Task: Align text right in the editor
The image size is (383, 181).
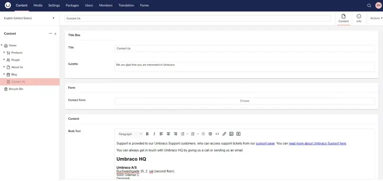Action: 176,134
